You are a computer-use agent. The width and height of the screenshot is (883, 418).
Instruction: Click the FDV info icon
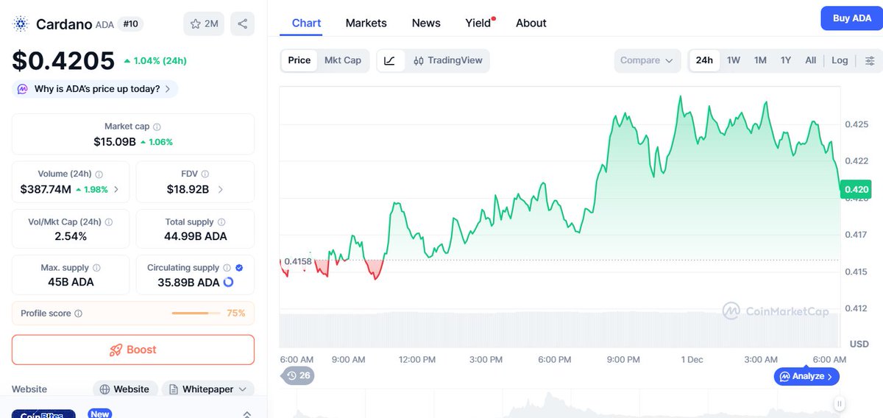coord(205,174)
